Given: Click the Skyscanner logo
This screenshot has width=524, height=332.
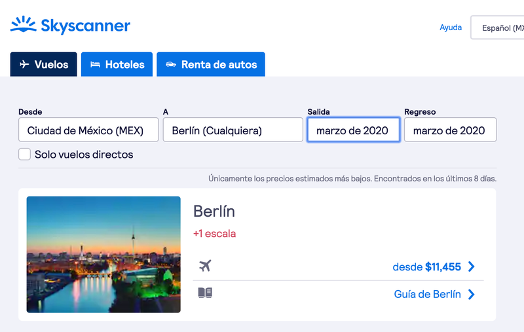Looking at the screenshot, I should tap(70, 25).
